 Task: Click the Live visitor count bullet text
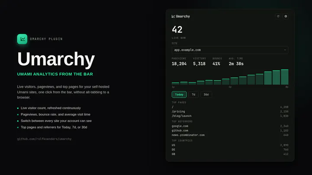(x=51, y=108)
